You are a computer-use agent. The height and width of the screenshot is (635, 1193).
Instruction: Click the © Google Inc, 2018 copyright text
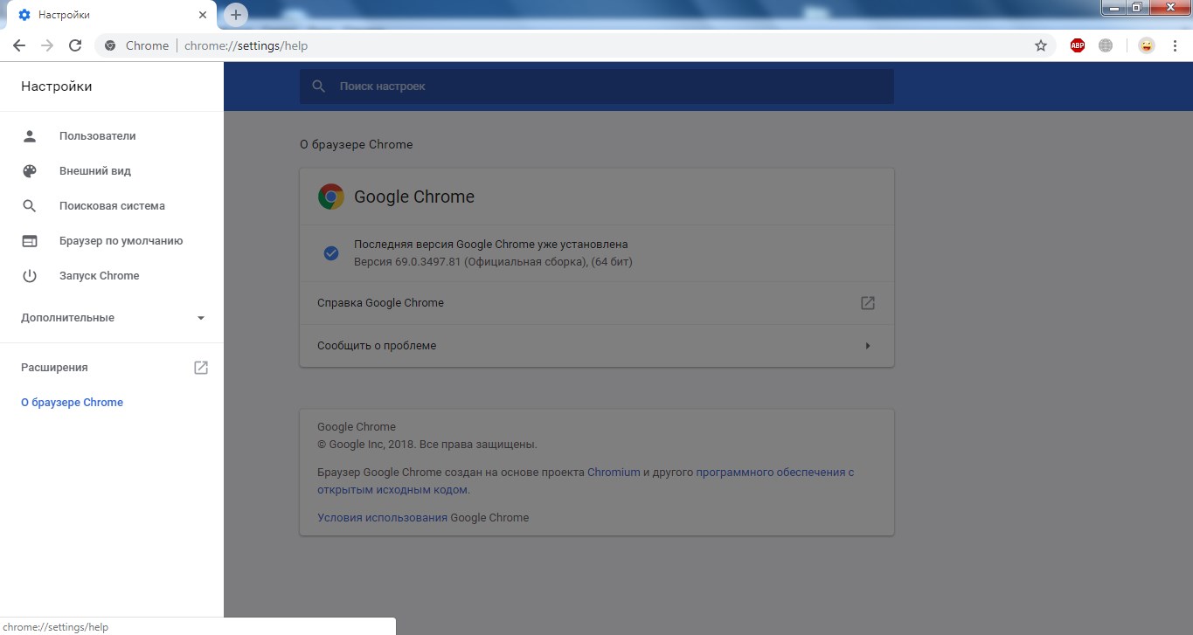[427, 445]
